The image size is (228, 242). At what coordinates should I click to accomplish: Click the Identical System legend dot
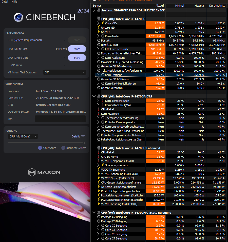point(63,148)
